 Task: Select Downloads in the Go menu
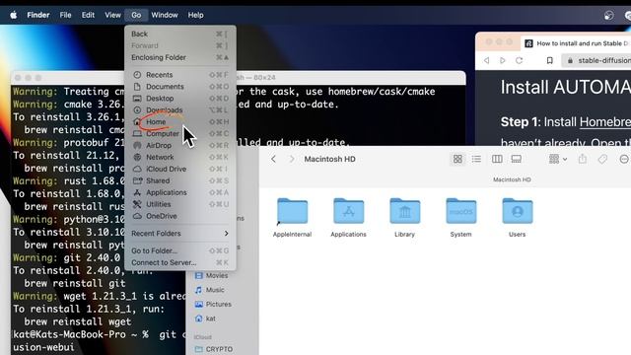(x=179, y=109)
